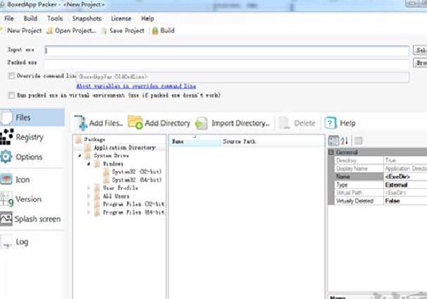Click the Input exe text field

point(227,51)
